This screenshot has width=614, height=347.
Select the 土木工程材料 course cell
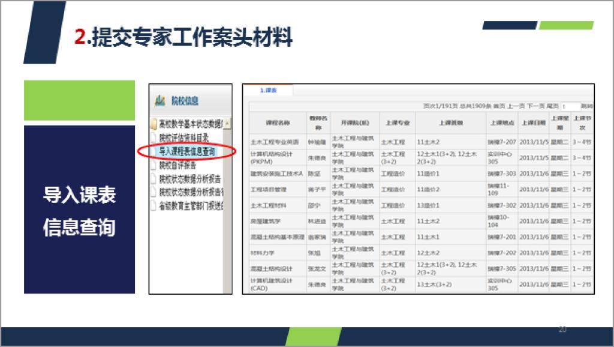click(x=278, y=205)
